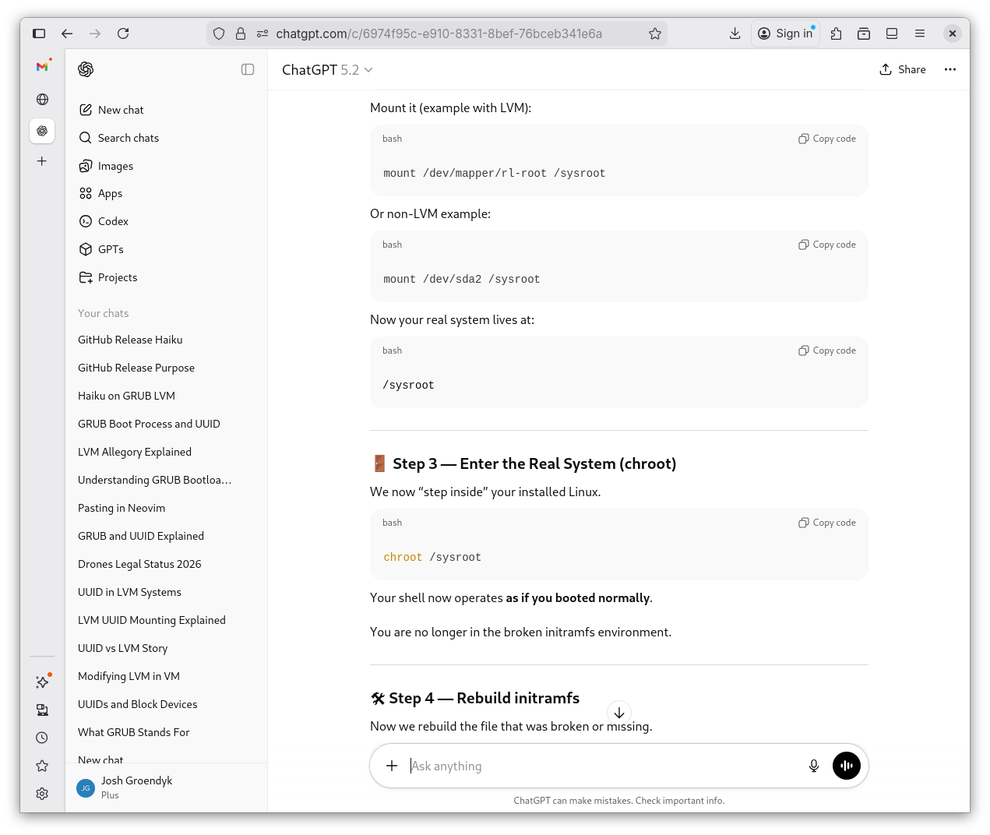Toggle the browser sidebar visibility button
The image size is (990, 835).
pyautogui.click(x=39, y=33)
